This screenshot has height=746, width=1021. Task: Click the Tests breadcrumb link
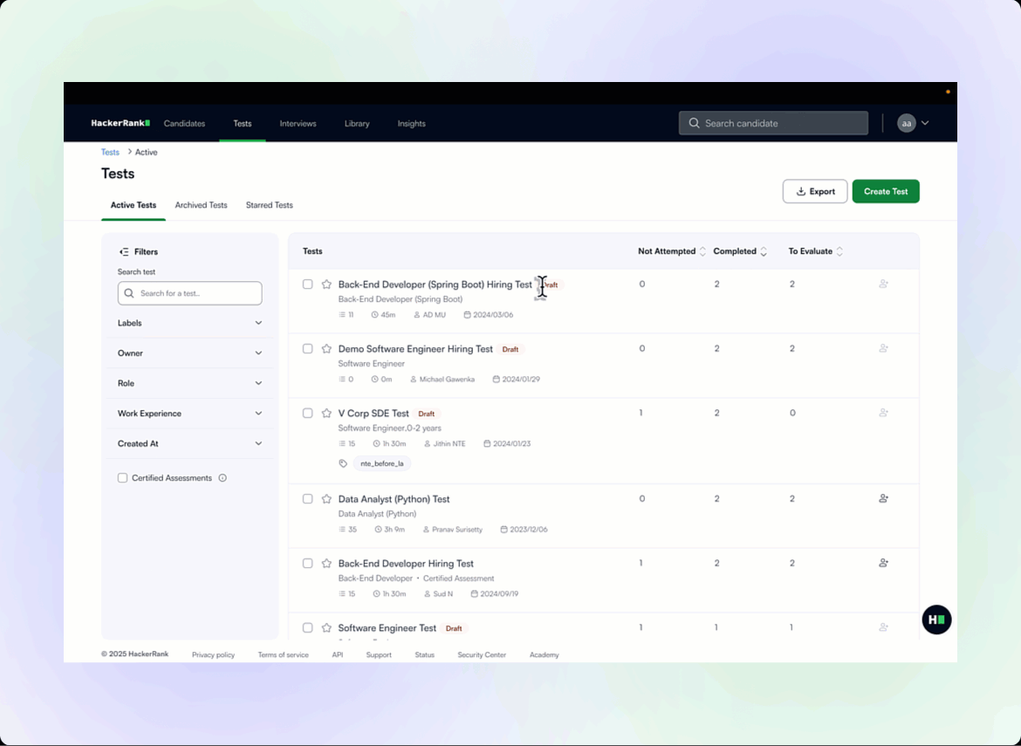110,152
